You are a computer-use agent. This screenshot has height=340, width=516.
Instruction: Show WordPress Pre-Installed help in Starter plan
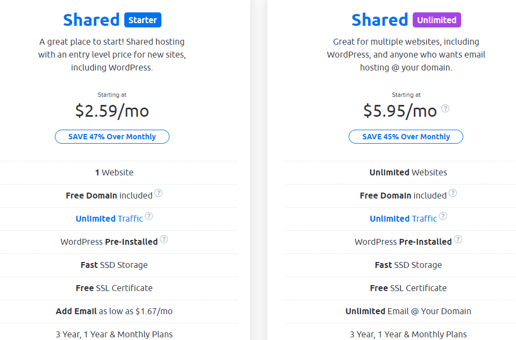164,239
